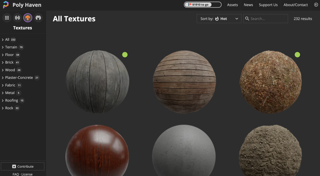Image resolution: width=320 pixels, height=176 pixels.
Task: Select the Metal category label
Action: pos(10,93)
